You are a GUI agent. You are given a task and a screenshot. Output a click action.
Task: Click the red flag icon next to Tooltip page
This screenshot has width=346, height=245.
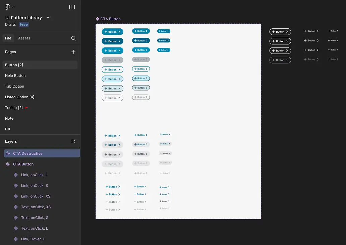(26, 108)
